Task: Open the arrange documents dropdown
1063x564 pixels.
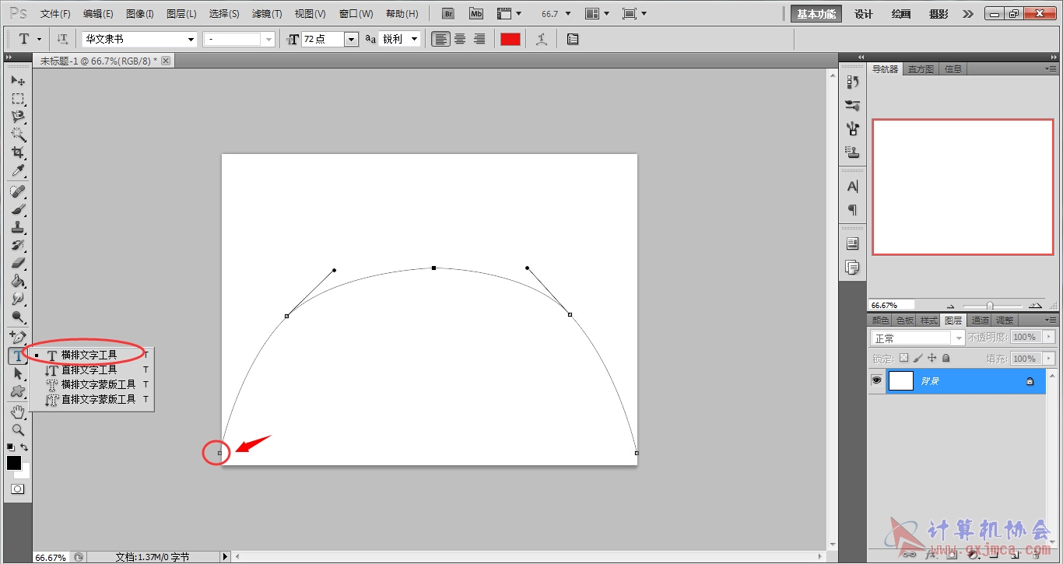Action: [598, 14]
